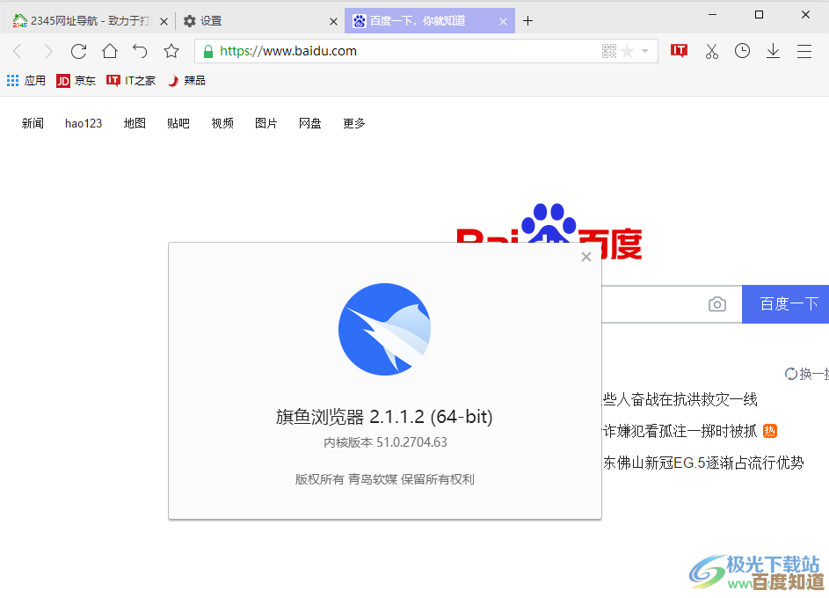View browsing history via the clock icon
This screenshot has height=598, width=829.
742,51
